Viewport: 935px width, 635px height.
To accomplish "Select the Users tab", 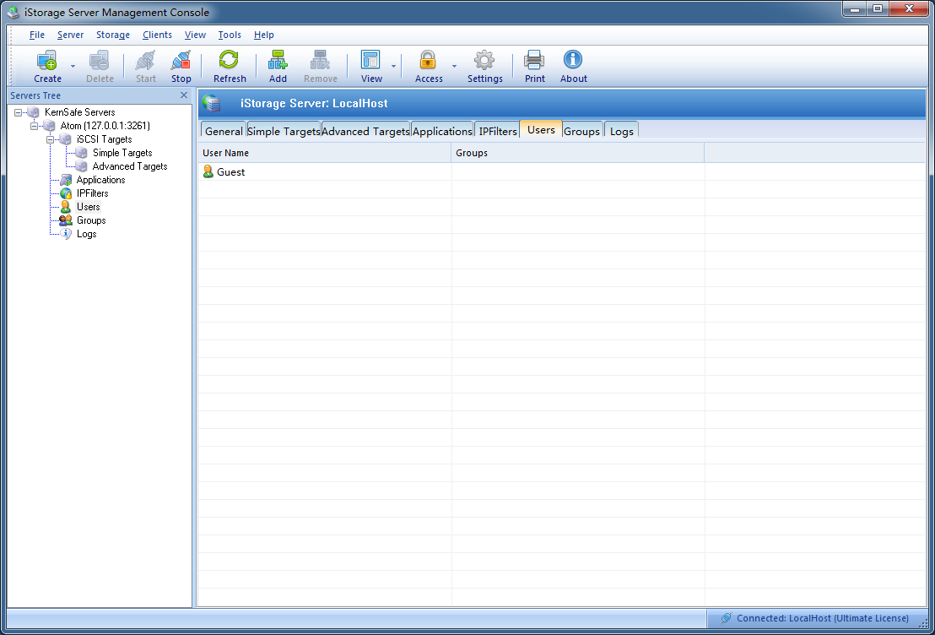I will tap(541, 129).
